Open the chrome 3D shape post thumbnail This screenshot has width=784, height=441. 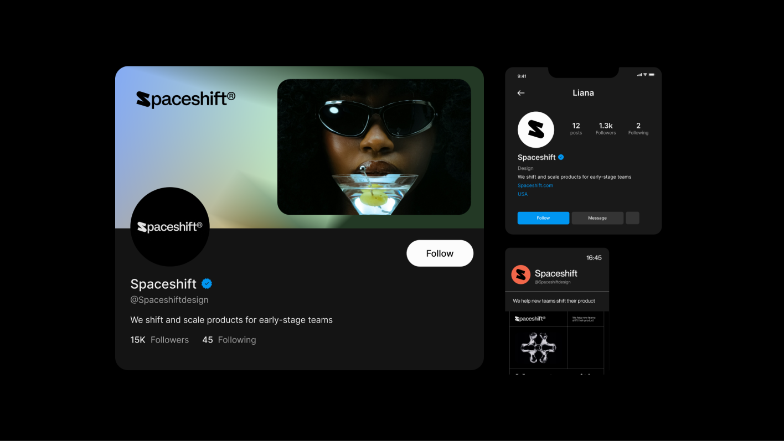[x=538, y=347]
